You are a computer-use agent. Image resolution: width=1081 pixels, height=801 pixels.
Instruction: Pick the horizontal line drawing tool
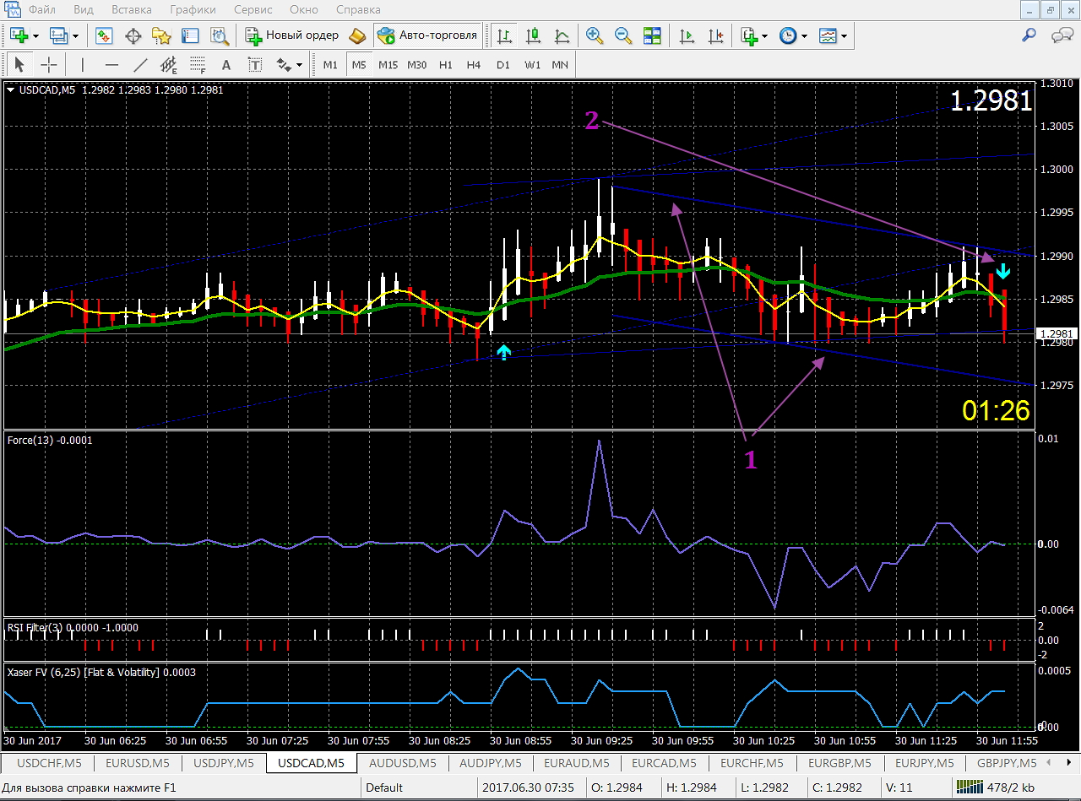[111, 64]
